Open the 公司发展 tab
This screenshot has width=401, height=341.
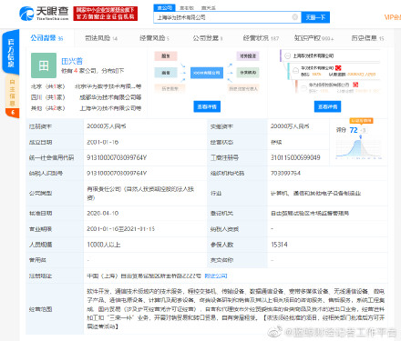(x=208, y=38)
